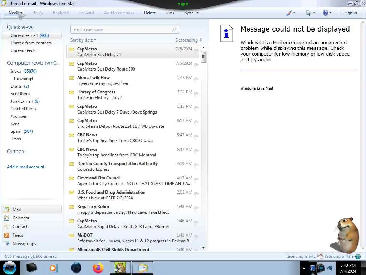Click the search magnifier icon

[174, 29]
